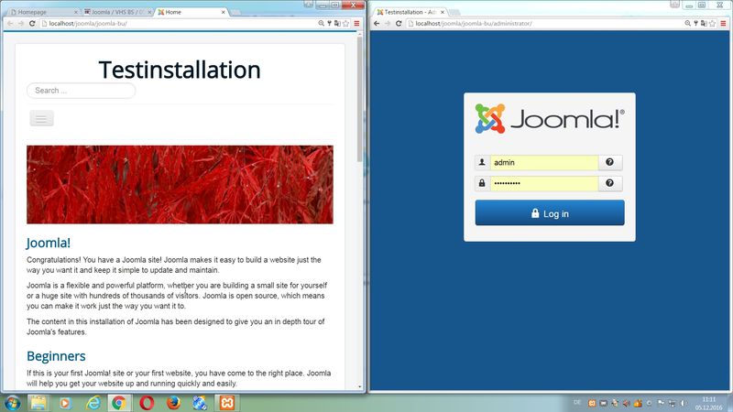Go back in the left browser window

click(10, 24)
